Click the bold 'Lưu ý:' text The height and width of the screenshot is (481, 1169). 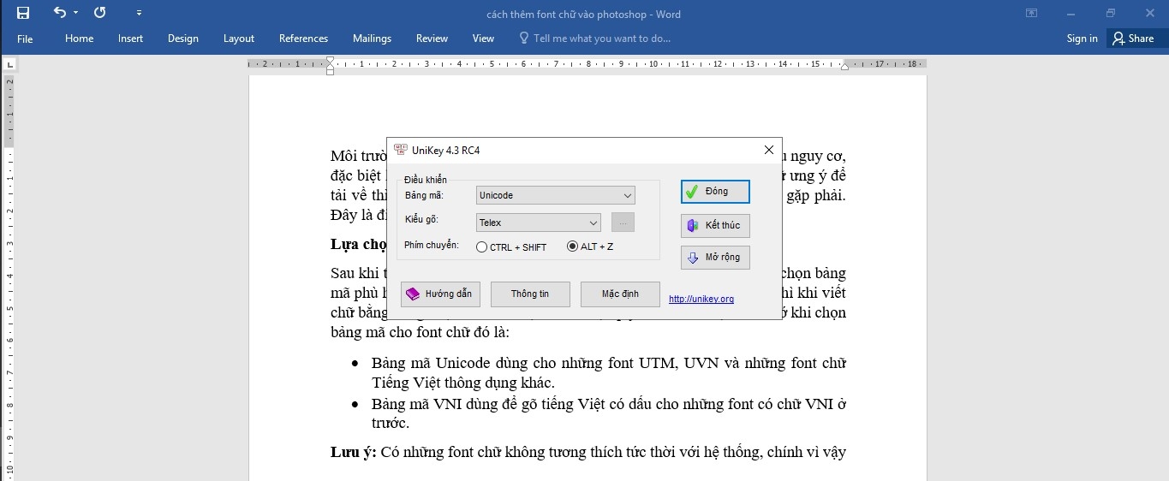(354, 452)
